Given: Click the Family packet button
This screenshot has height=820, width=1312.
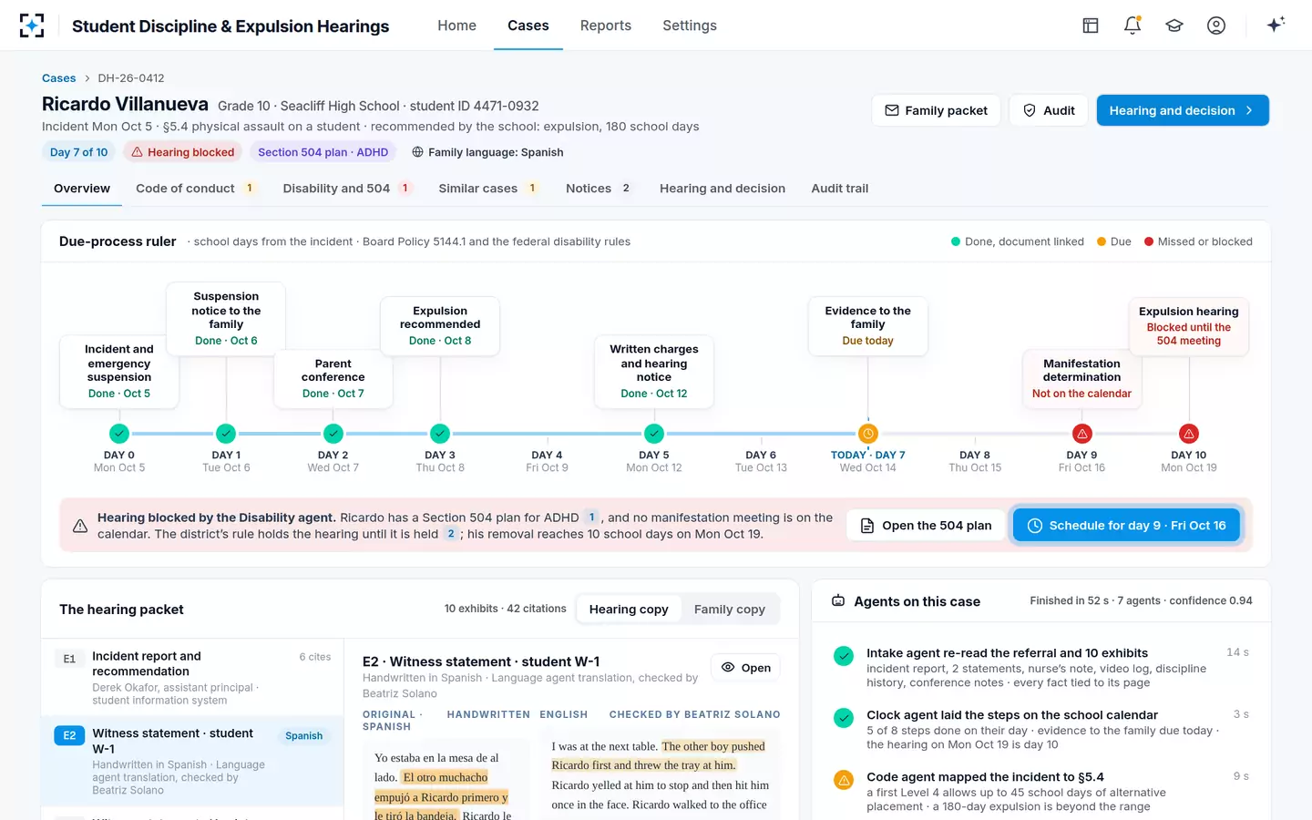Looking at the screenshot, I should (936, 110).
